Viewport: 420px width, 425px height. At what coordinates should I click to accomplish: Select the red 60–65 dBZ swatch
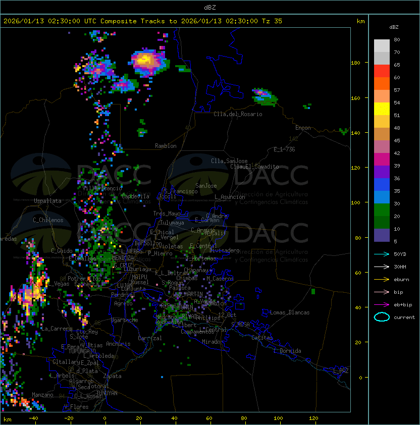pos(382,71)
